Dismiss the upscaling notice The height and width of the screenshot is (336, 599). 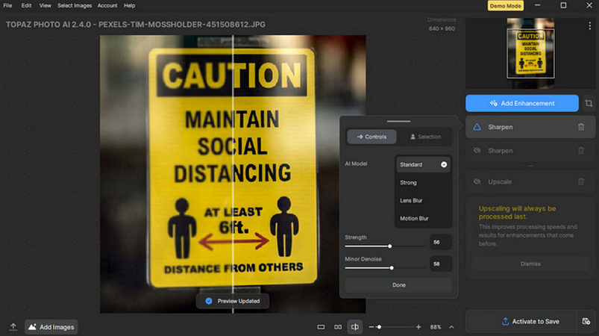coord(530,264)
